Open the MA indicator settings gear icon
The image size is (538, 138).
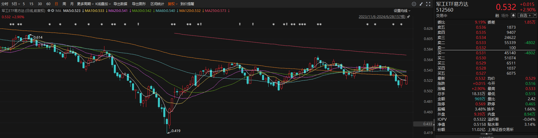49,11
